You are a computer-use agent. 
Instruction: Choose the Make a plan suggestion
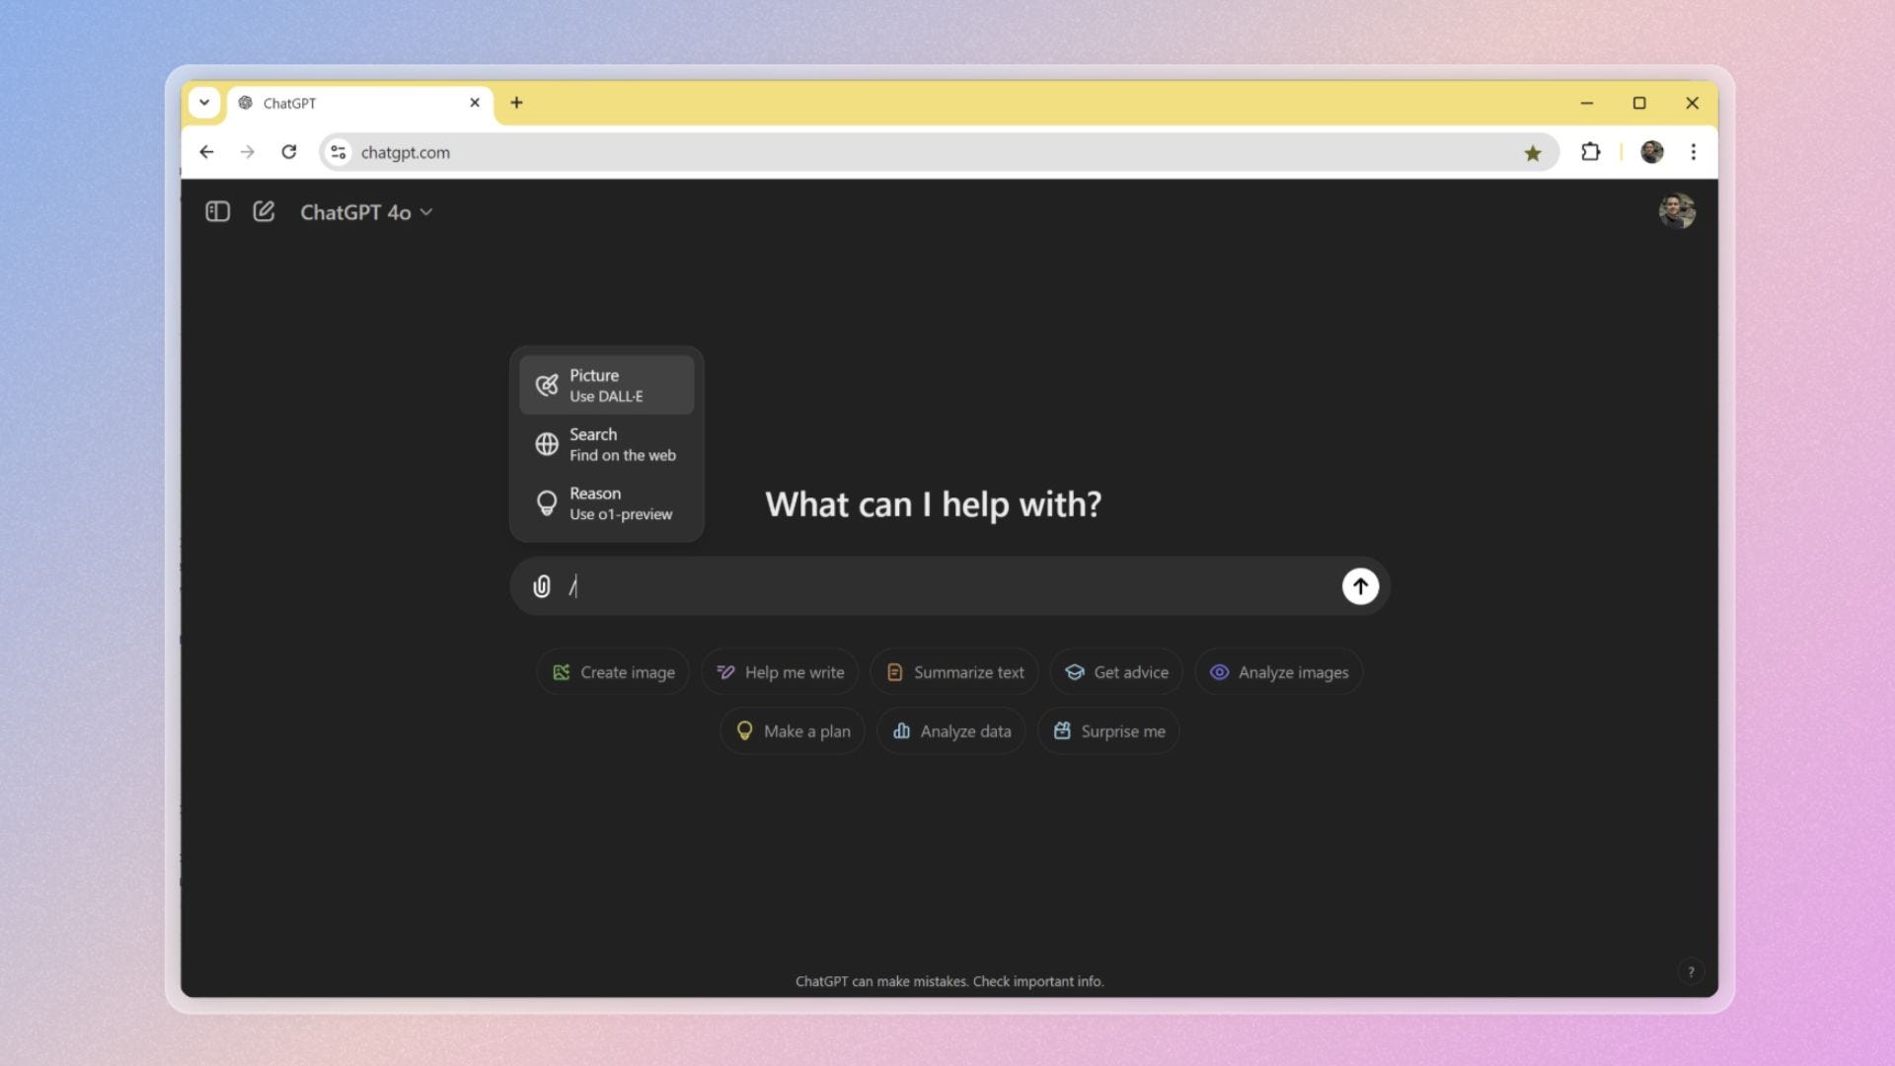pos(793,731)
